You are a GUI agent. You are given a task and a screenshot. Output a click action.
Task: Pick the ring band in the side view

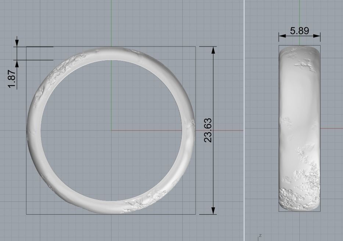(x=300, y=128)
